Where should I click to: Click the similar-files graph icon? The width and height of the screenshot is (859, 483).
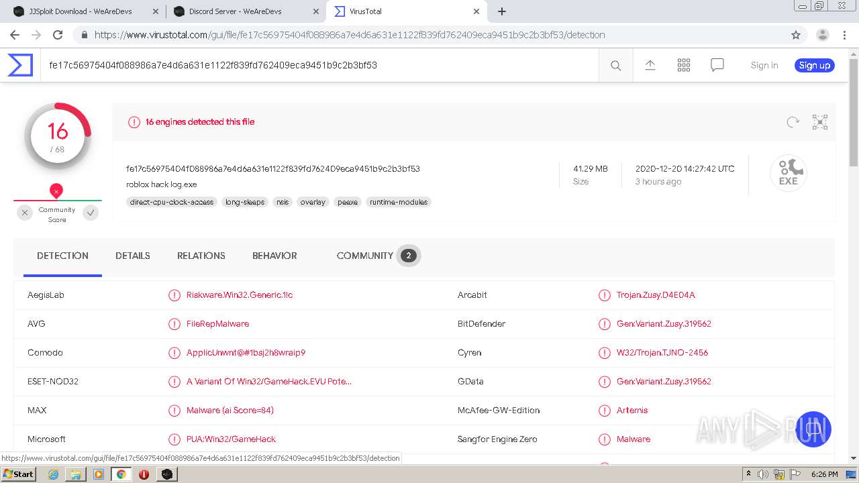(820, 122)
